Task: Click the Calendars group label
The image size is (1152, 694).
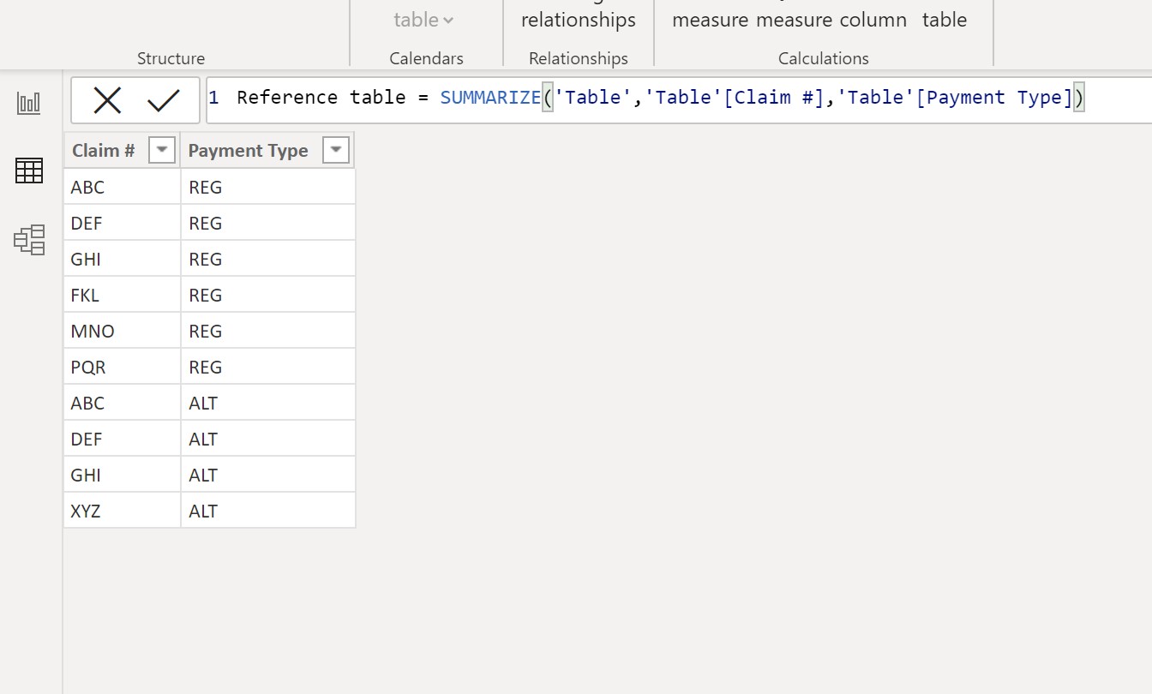Action: click(426, 58)
